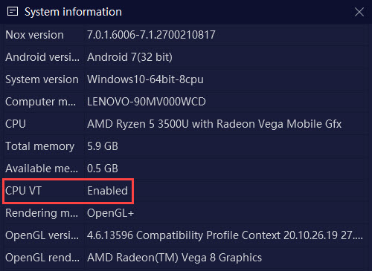The width and height of the screenshot is (372, 271).
Task: Click the AMD Radeon Vega 8 Graphics renderer
Action: pyautogui.click(x=174, y=258)
